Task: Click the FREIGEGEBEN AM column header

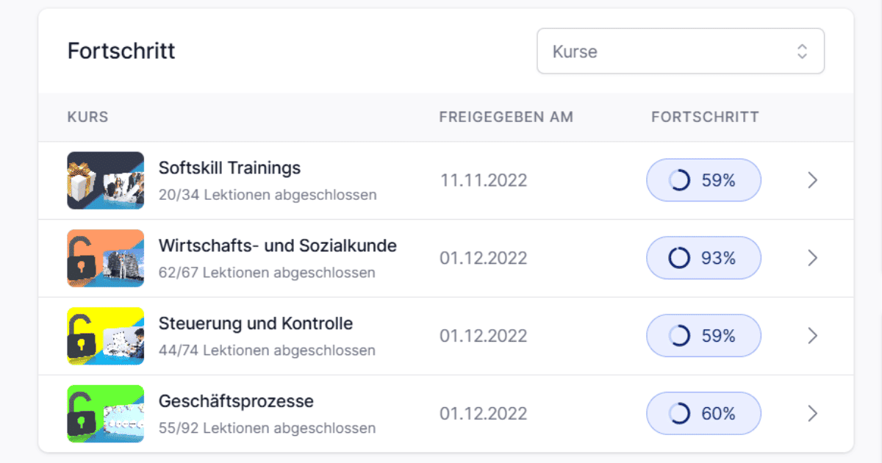Action: 506,117
